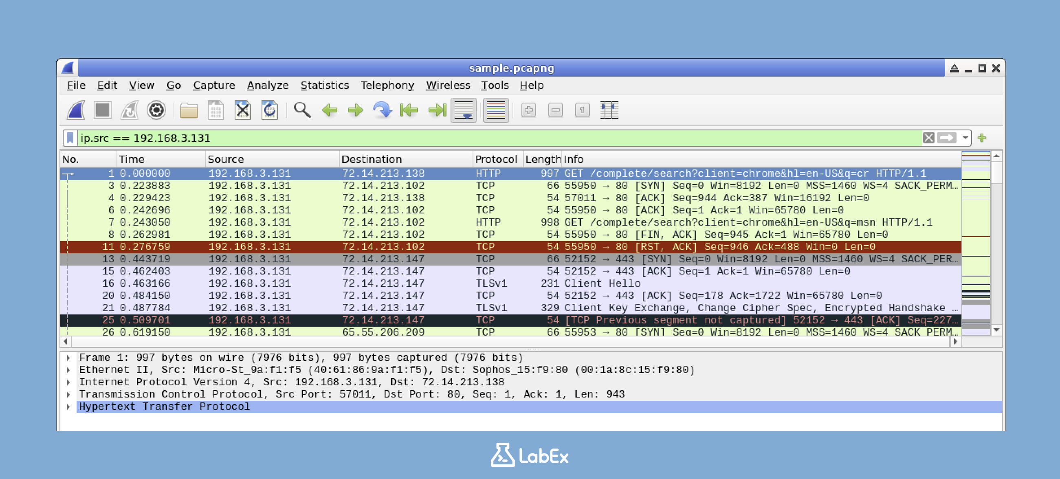Jump to the last packet with the toolbar icon
This screenshot has height=479, width=1060.
(x=437, y=110)
